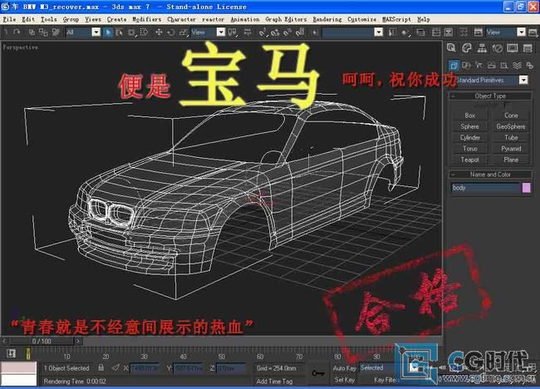Click the Box primitive button
540x389 pixels.
pyautogui.click(x=469, y=116)
